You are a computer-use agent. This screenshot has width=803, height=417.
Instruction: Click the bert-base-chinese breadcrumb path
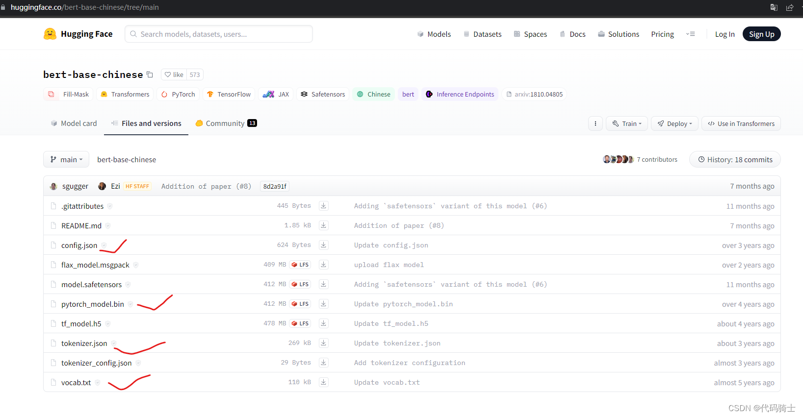click(x=127, y=159)
